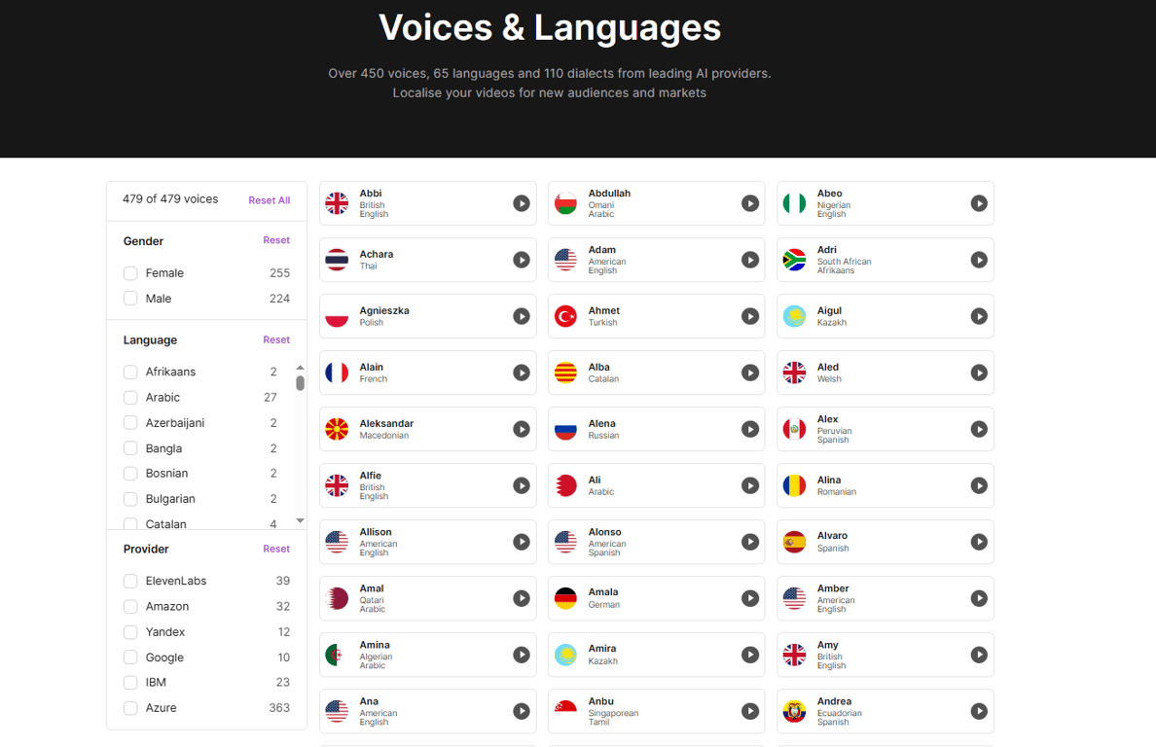
Task: Play the Agnieszka Polish voice sample
Action: click(x=522, y=316)
